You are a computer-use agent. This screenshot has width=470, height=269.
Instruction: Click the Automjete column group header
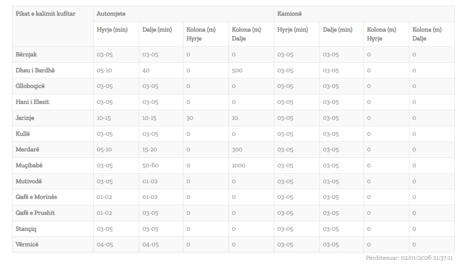coord(111,14)
